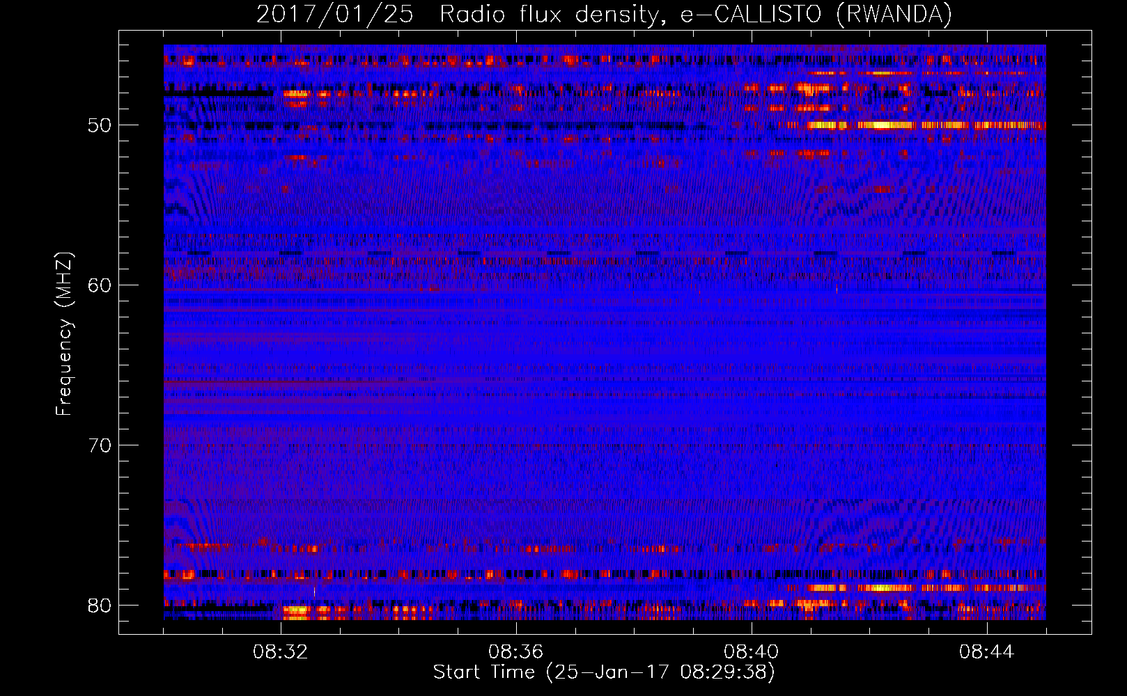Image resolution: width=1127 pixels, height=696 pixels.
Task: Click the 08:40 time axis label
Action: tap(752, 652)
